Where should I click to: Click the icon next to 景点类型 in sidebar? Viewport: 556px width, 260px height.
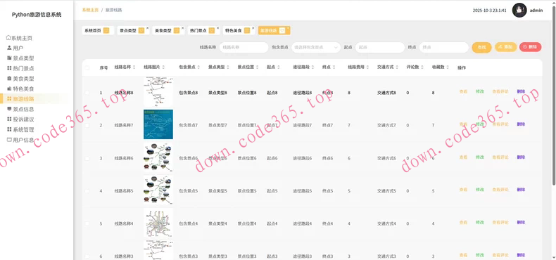click(9, 58)
